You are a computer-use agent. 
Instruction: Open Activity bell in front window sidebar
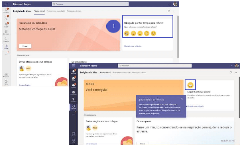[x=74, y=72]
